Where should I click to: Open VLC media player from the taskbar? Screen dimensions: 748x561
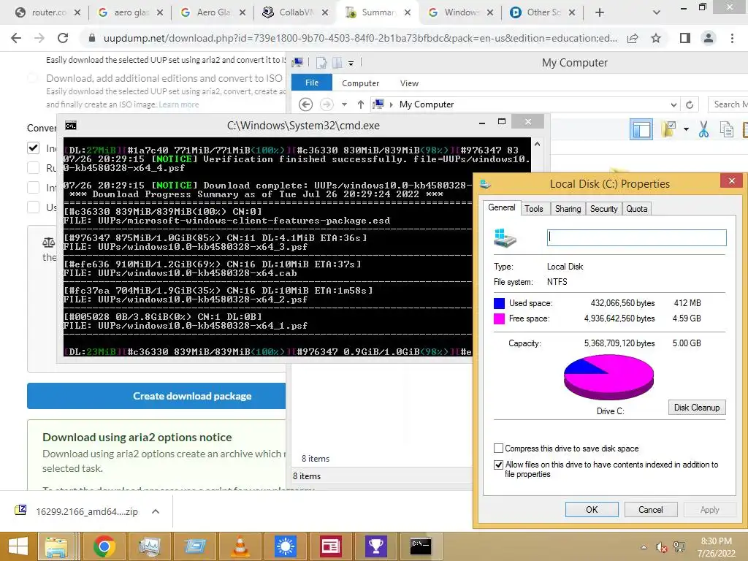click(240, 546)
